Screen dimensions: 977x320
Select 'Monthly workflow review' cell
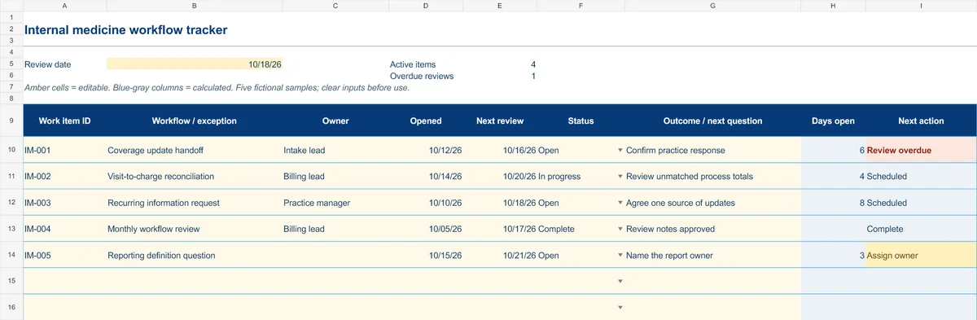coord(194,229)
